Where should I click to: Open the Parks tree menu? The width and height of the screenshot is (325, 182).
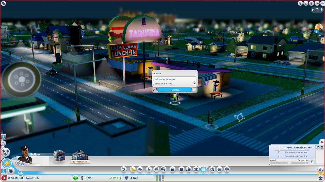click(x=227, y=169)
